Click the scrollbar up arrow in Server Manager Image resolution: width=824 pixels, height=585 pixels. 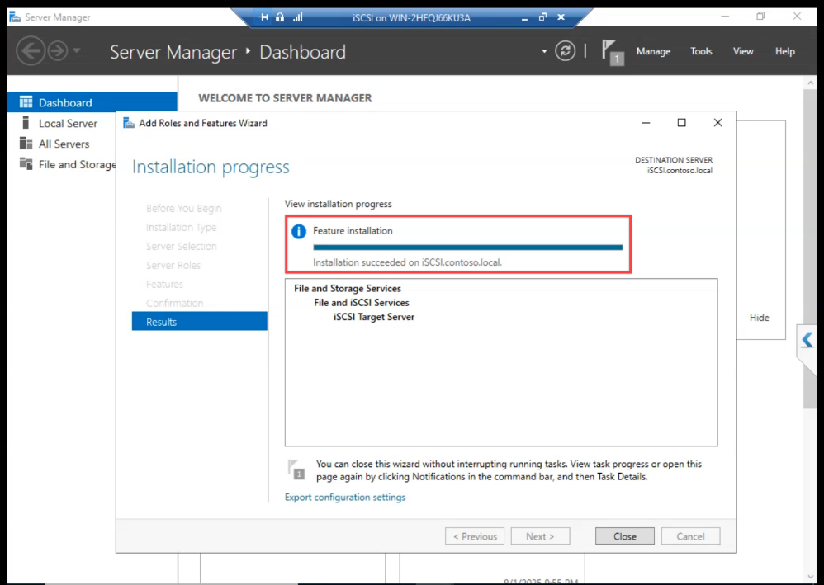[810, 83]
